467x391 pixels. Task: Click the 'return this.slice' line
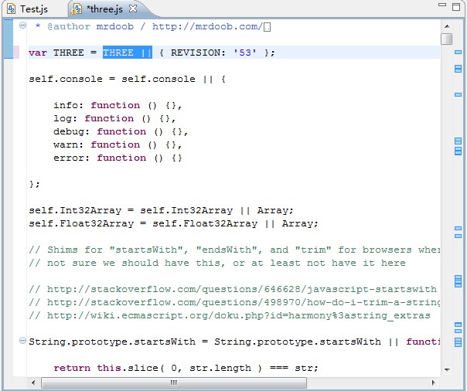[186, 368]
